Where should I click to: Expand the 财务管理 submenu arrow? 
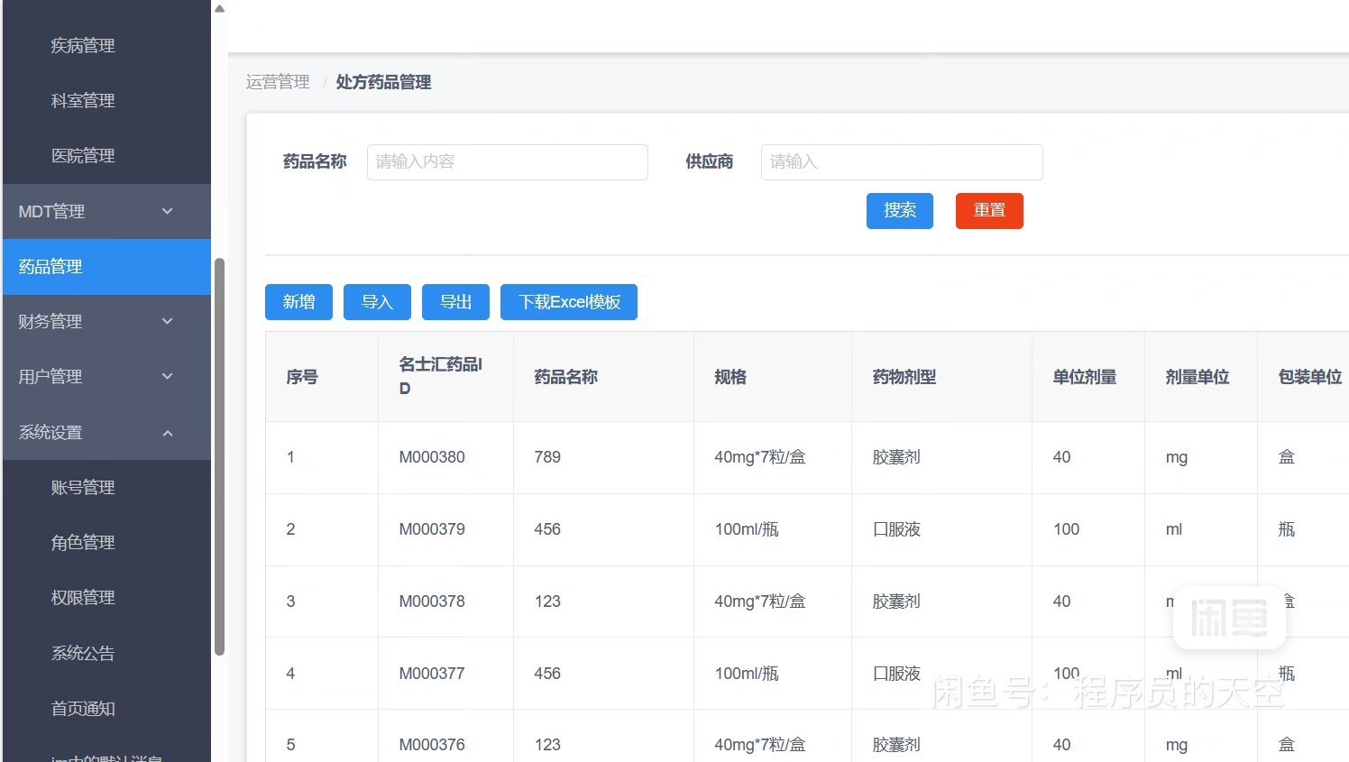click(167, 321)
